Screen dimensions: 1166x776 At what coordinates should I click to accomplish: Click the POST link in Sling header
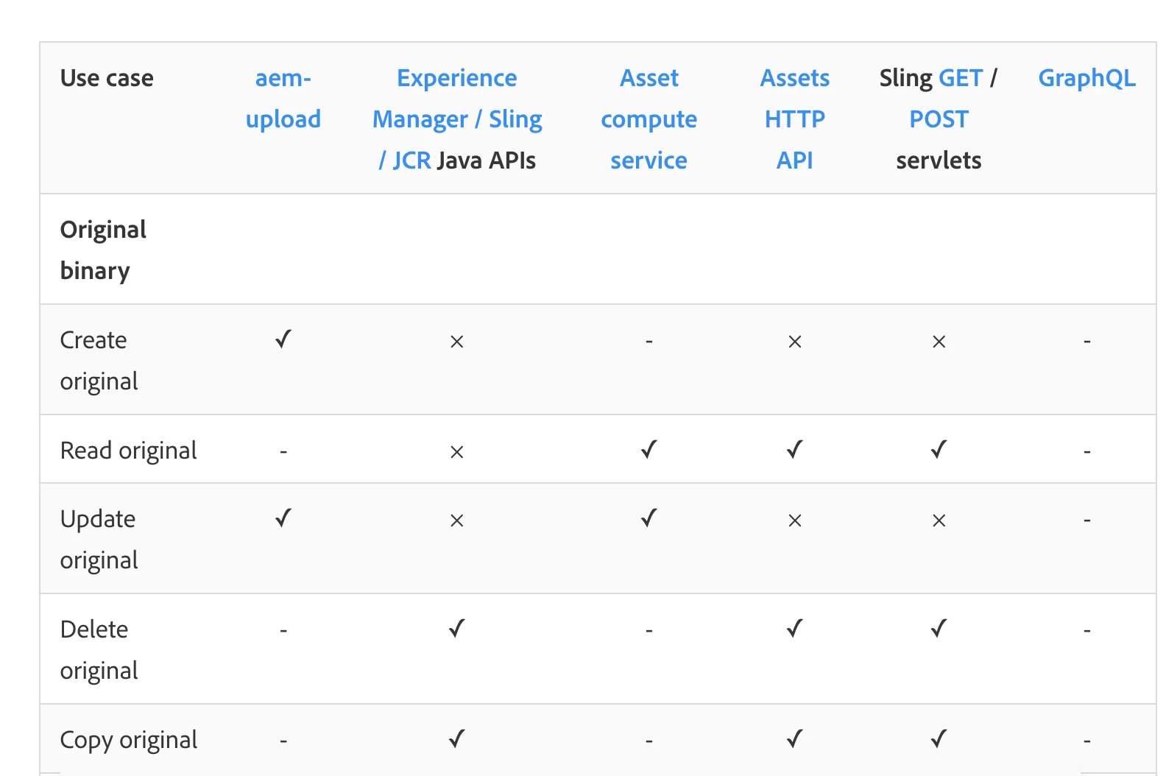tap(939, 119)
